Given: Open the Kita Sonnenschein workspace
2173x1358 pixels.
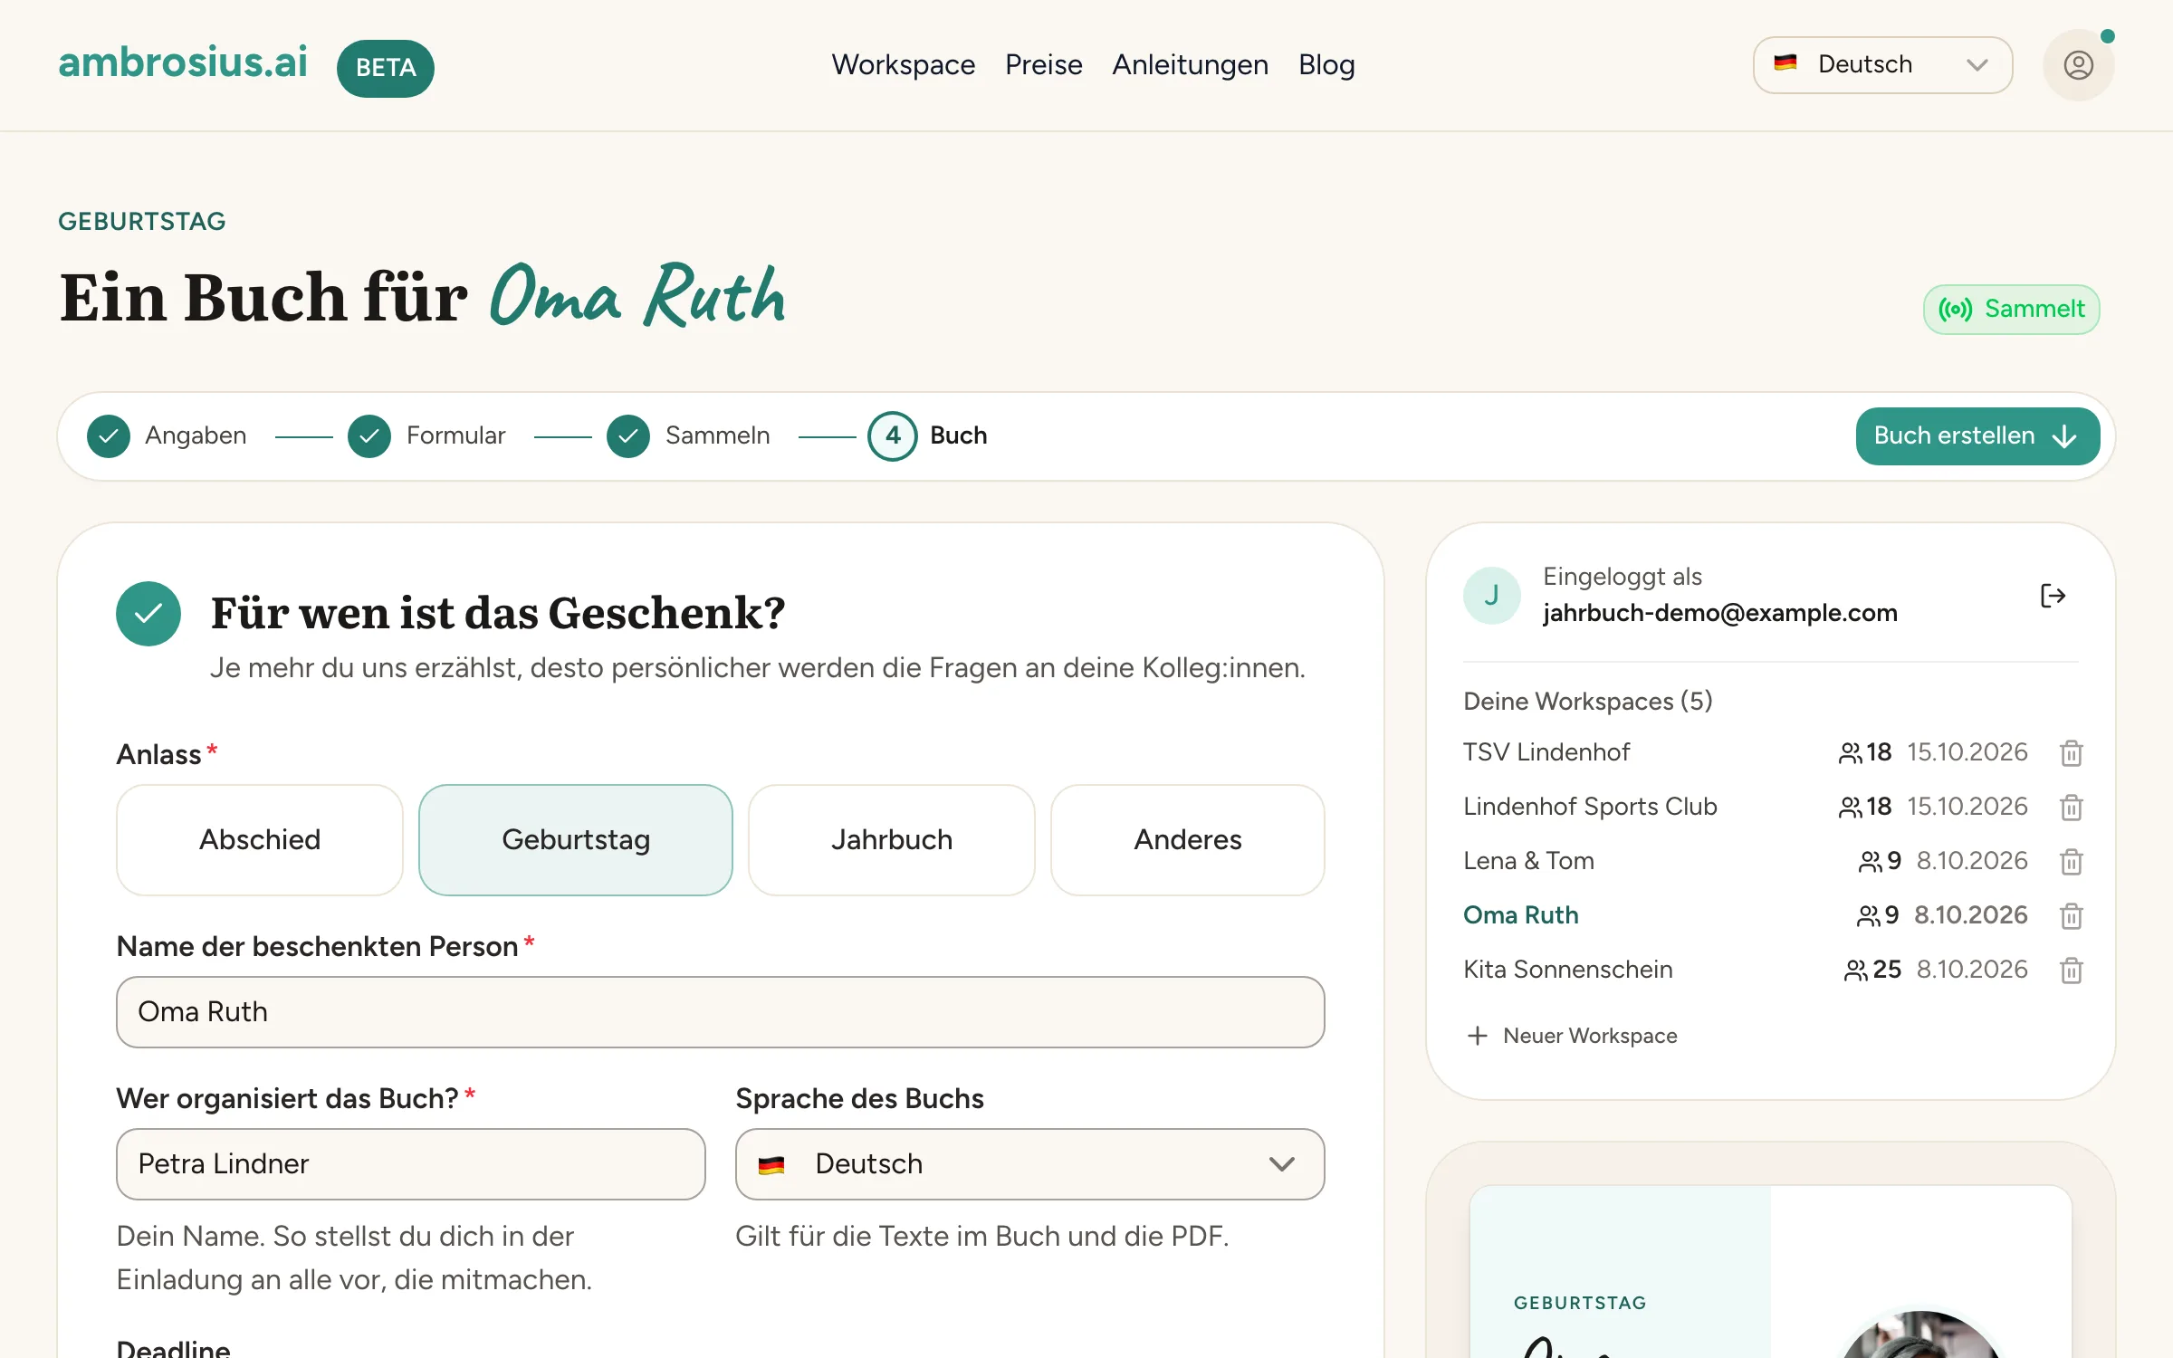Looking at the screenshot, I should coord(1568,970).
